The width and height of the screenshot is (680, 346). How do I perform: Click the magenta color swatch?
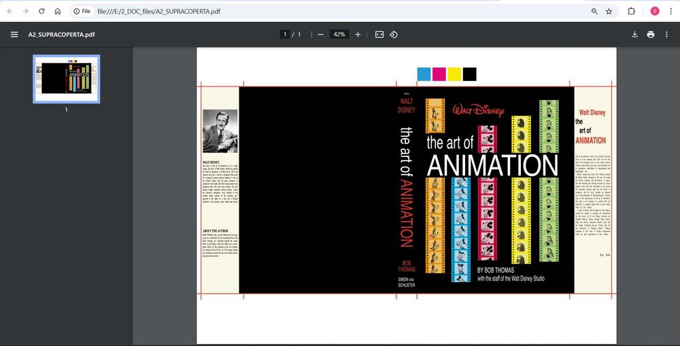coord(439,74)
